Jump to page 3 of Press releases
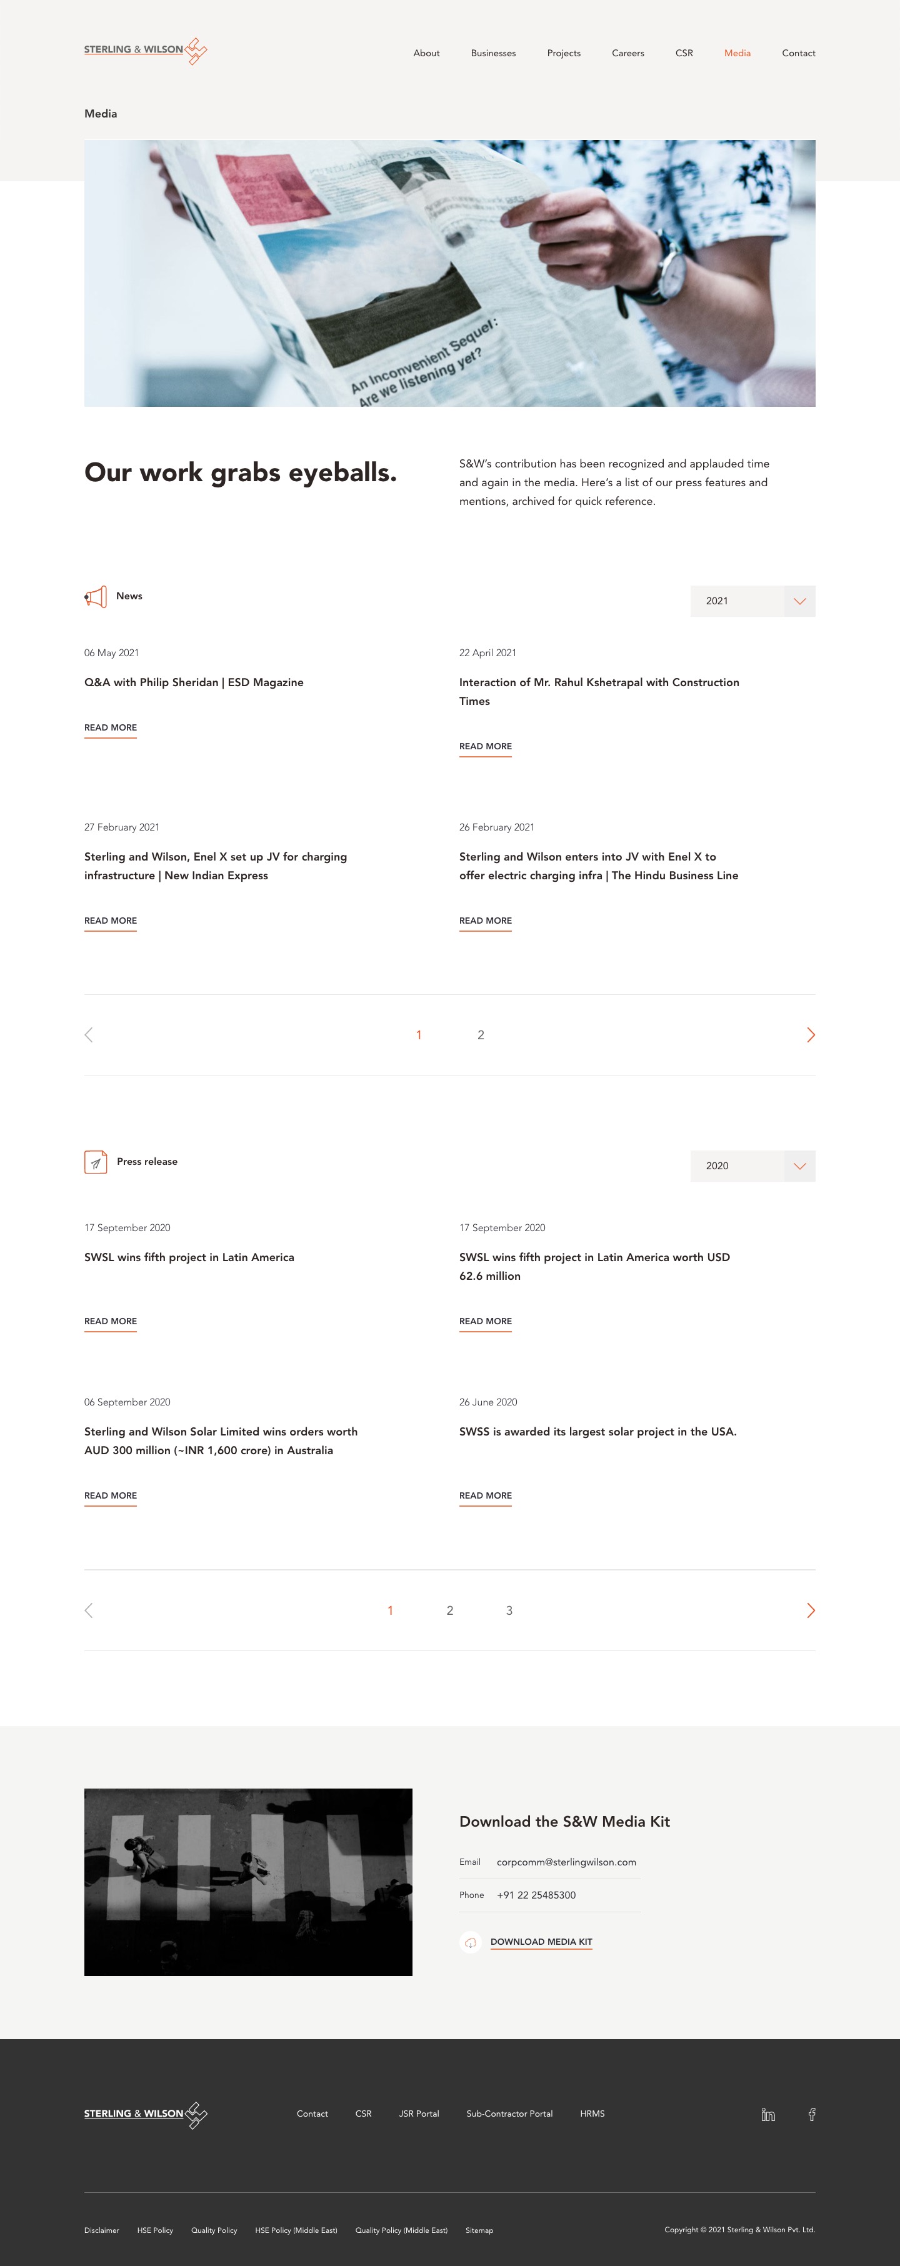900x2266 pixels. click(x=509, y=1610)
